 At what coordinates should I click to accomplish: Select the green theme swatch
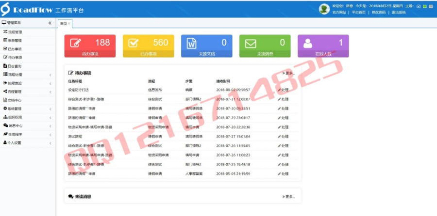tap(424, 6)
